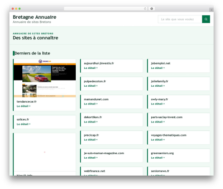This screenshot has width=223, height=189.
Task: Open solices.fr site title
Action: point(23,119)
